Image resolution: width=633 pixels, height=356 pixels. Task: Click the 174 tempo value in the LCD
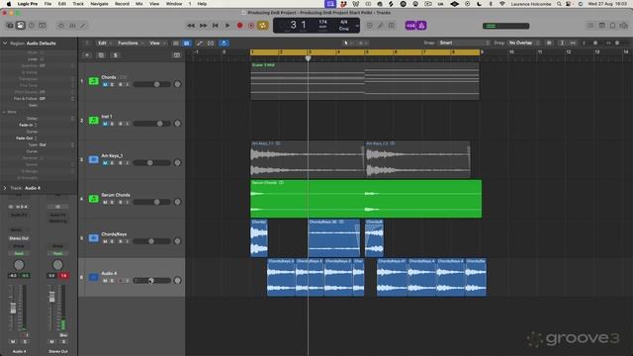pyautogui.click(x=323, y=22)
